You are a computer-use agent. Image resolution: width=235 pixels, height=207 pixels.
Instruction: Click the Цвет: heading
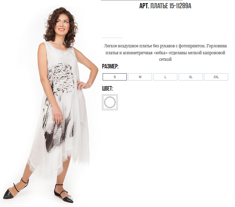click(107, 88)
